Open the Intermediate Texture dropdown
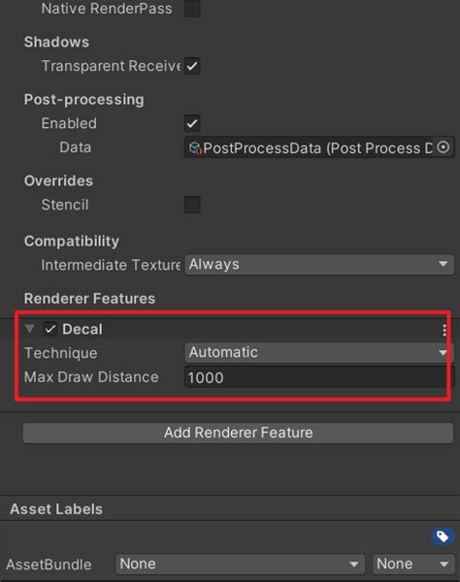Image resolution: width=460 pixels, height=582 pixels. pyautogui.click(x=319, y=265)
